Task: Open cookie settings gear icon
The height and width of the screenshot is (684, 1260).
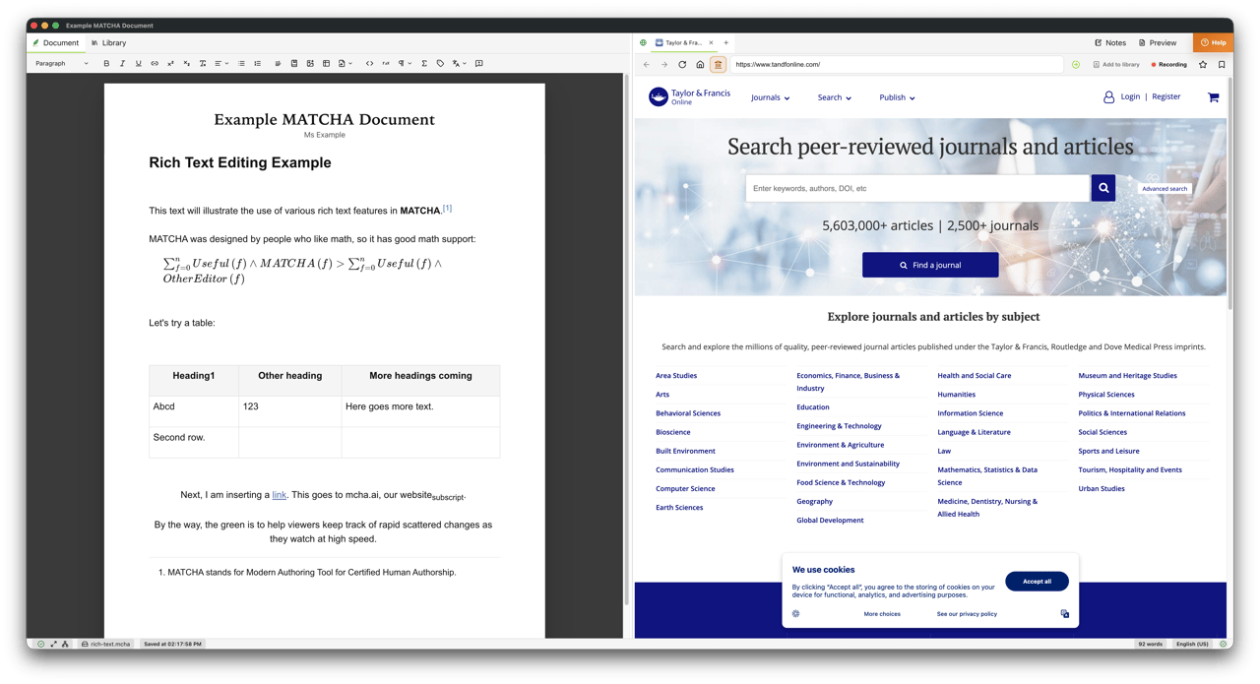Action: [795, 613]
